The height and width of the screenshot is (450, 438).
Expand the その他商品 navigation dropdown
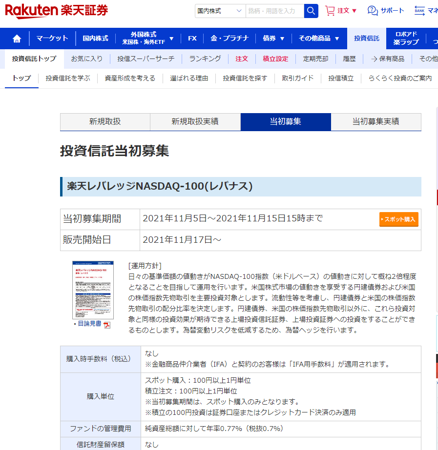click(x=319, y=39)
